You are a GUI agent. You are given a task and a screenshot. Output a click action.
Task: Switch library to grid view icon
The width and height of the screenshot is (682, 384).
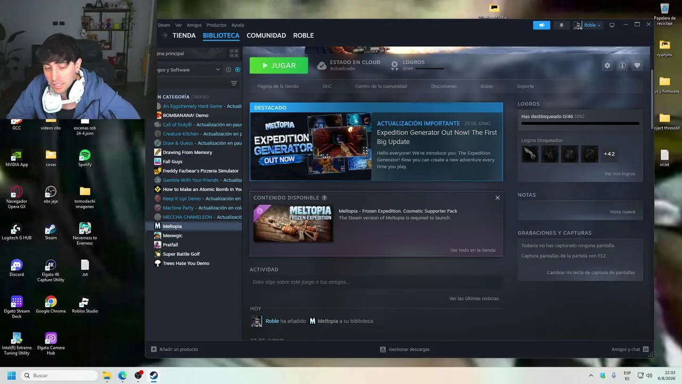tap(234, 53)
